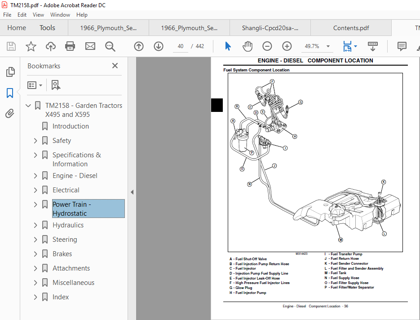Switch to the Shangli-Cpcd20sa document tab
This screenshot has height=320, width=420.
(x=270, y=28)
